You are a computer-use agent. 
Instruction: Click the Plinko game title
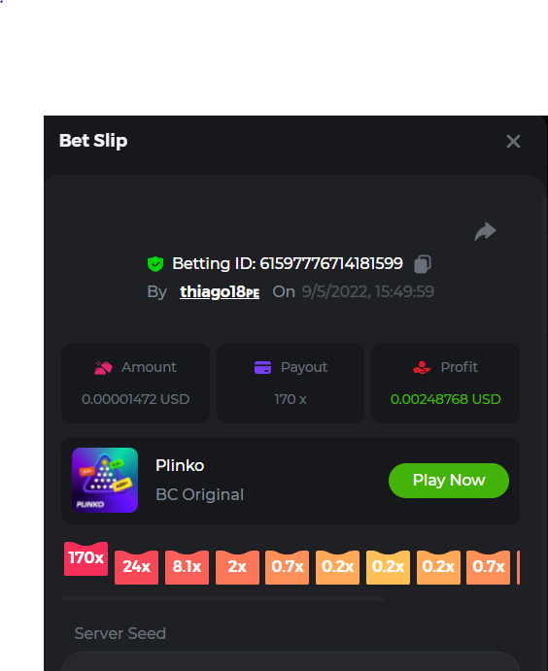[x=180, y=465]
